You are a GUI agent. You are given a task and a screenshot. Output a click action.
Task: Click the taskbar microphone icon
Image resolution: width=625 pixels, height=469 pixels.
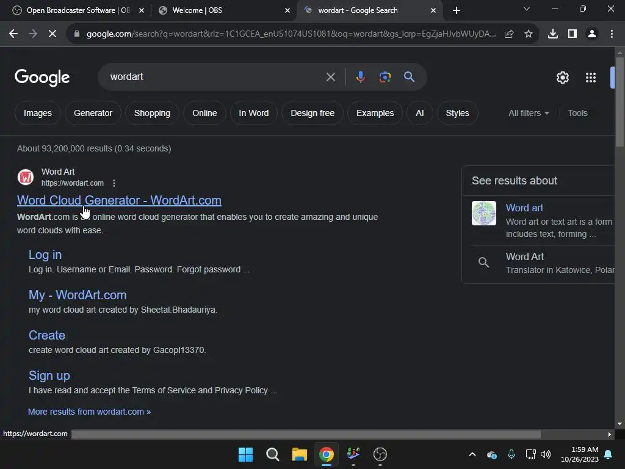pyautogui.click(x=511, y=454)
